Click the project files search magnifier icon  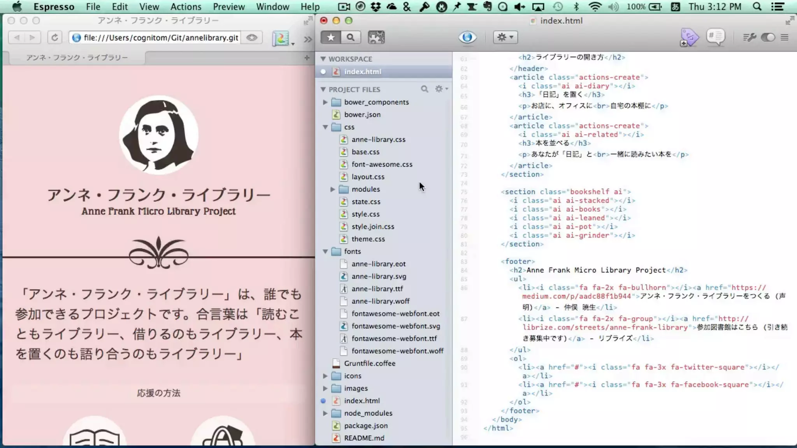click(x=424, y=89)
